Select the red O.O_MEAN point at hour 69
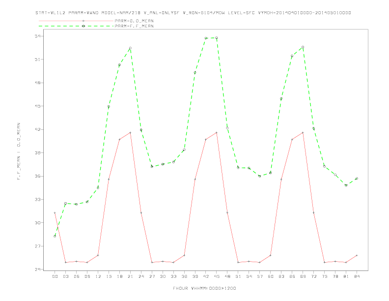The image size is (389, 301). click(x=303, y=133)
